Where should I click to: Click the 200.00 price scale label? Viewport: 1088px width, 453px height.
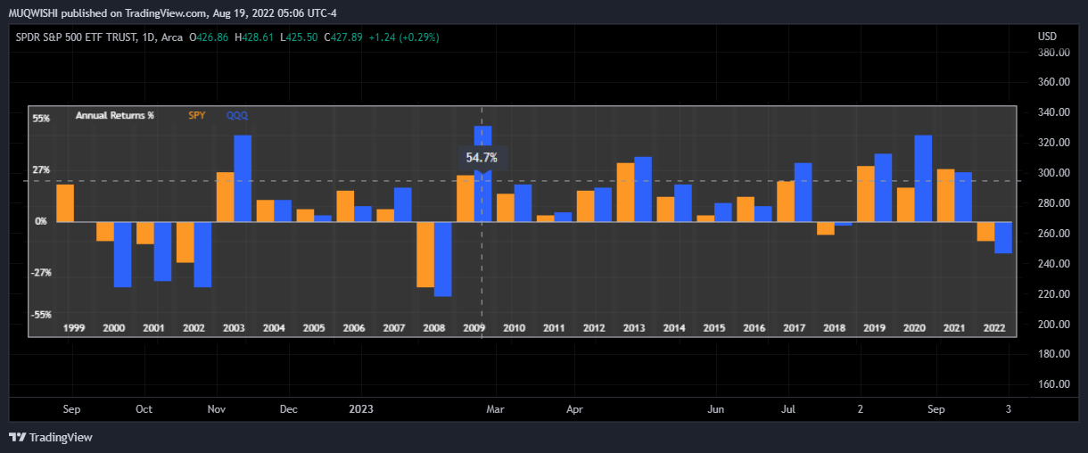point(1053,324)
